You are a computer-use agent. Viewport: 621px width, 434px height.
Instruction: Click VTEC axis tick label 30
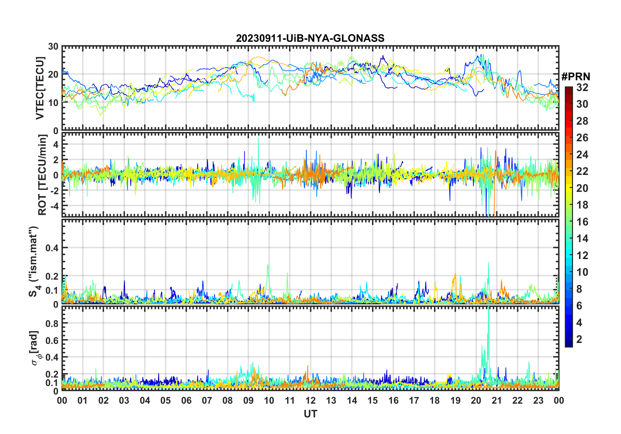pyautogui.click(x=53, y=47)
